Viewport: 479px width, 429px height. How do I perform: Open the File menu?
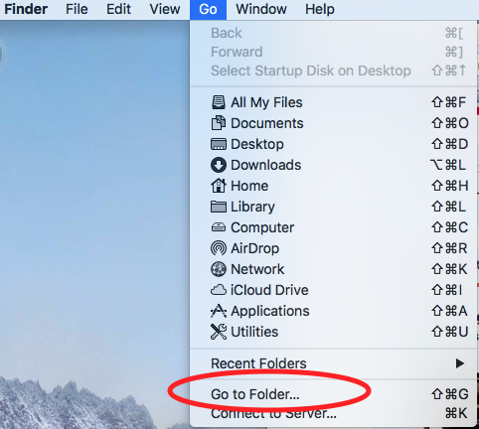[77, 9]
